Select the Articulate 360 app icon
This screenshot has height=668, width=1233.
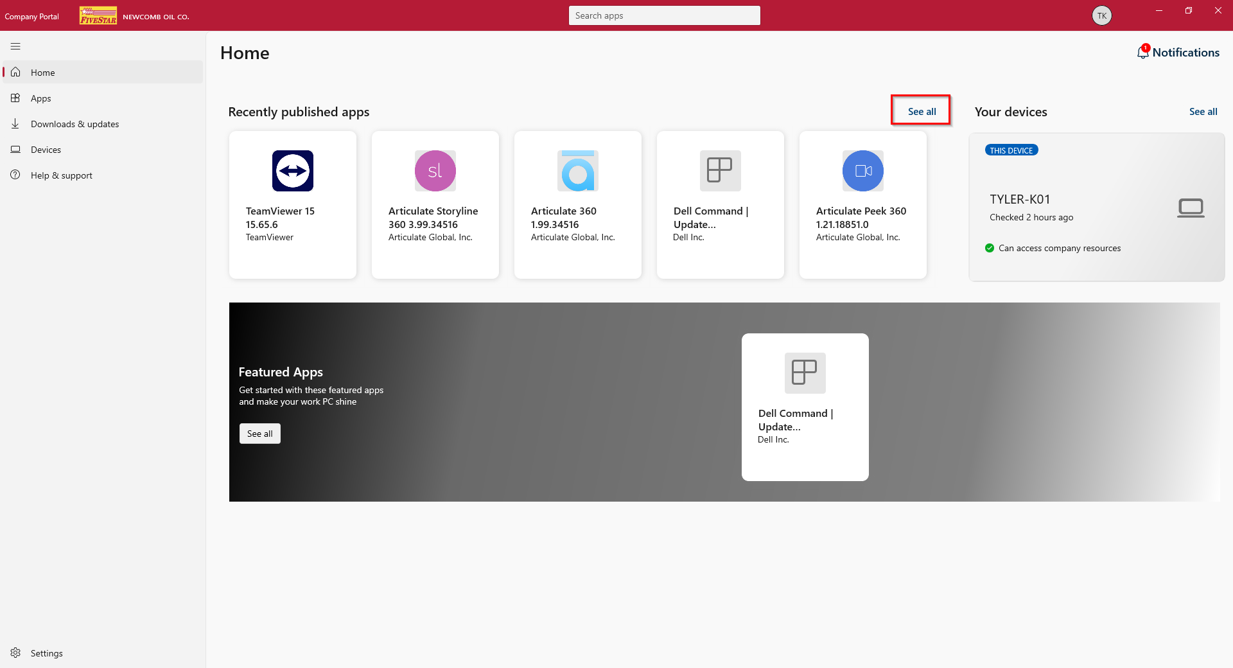(578, 171)
